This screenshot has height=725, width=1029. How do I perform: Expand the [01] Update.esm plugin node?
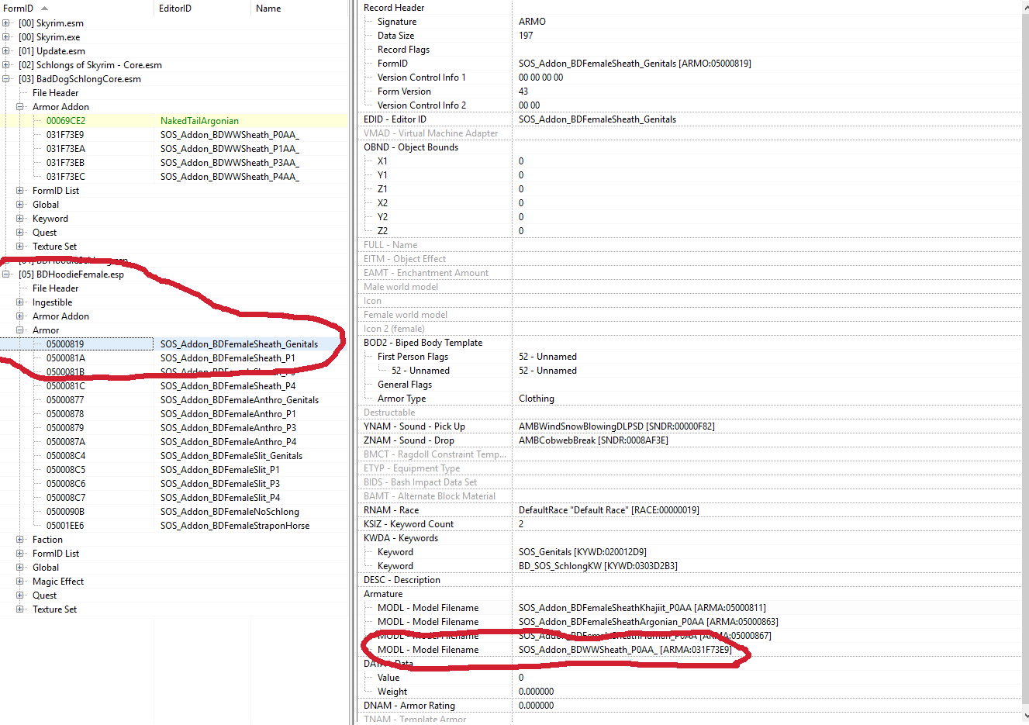6,51
